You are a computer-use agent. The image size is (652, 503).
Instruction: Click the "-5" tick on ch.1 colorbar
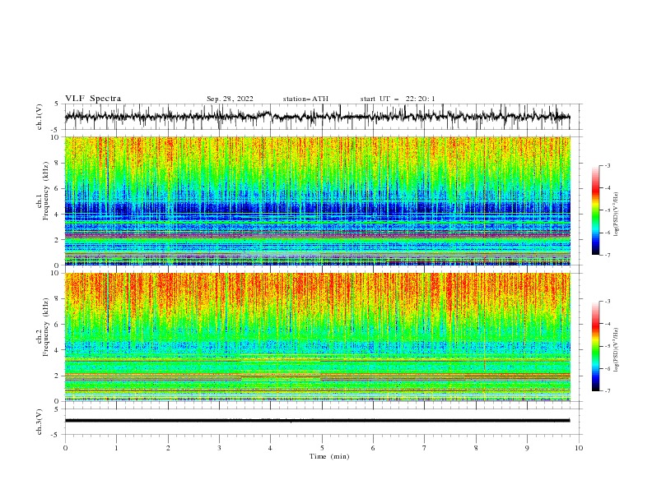(608, 210)
